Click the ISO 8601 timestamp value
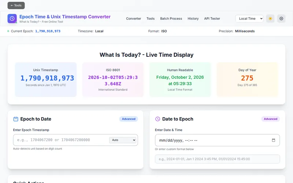 point(113,81)
